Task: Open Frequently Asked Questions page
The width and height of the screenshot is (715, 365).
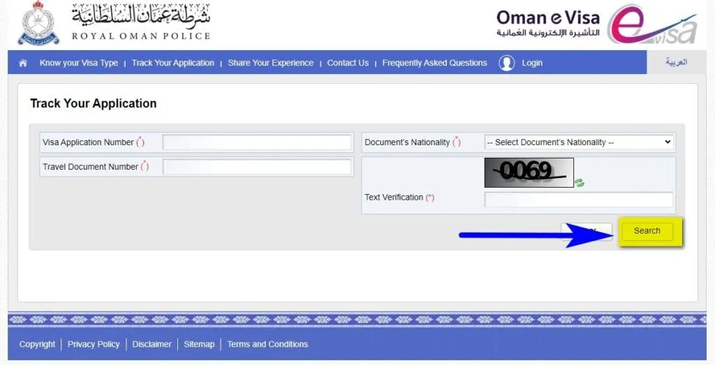Action: click(434, 63)
